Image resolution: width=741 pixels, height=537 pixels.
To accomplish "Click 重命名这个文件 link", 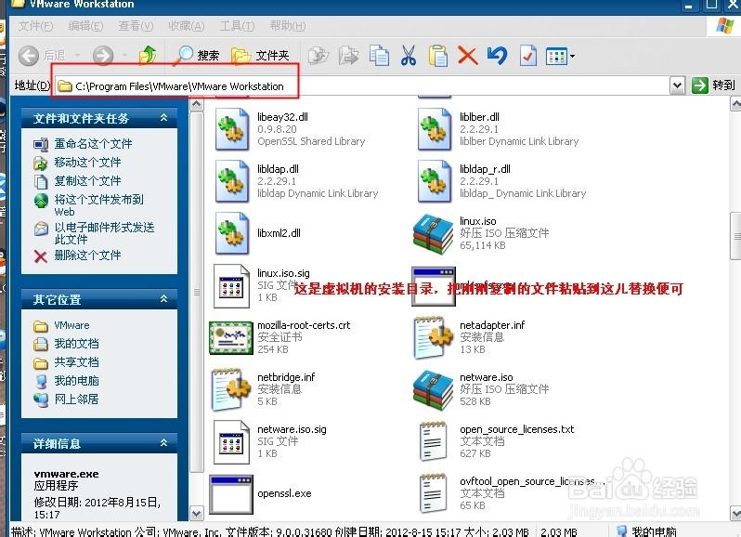I will 93,144.
